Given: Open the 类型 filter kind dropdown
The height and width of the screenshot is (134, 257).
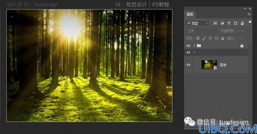Looking at the screenshot, I should click(197, 23).
